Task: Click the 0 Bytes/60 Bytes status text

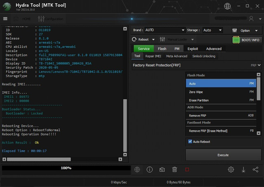Action: pos(179,182)
